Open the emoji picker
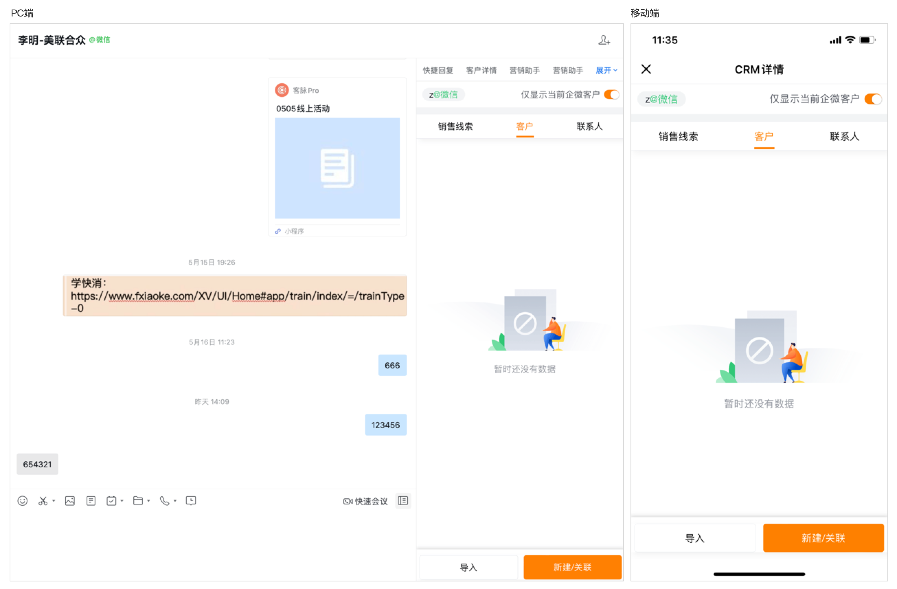The width and height of the screenshot is (897, 589). (23, 501)
